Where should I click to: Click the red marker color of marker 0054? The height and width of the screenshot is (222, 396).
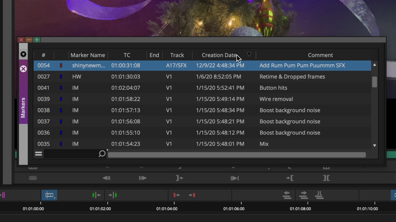coord(61,66)
